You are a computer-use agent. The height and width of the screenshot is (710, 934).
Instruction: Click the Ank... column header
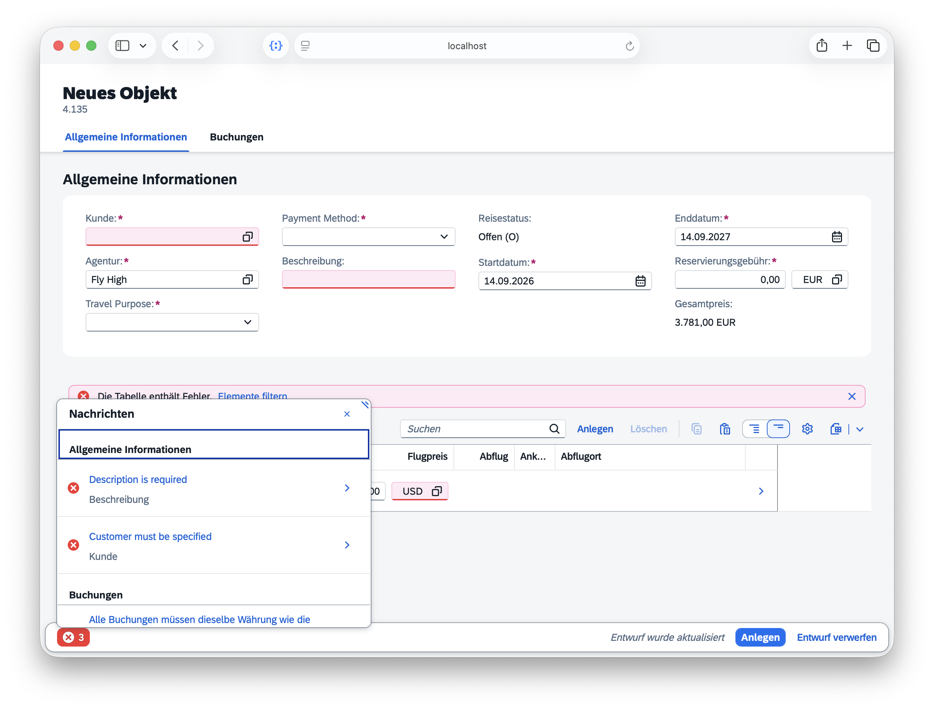point(533,457)
